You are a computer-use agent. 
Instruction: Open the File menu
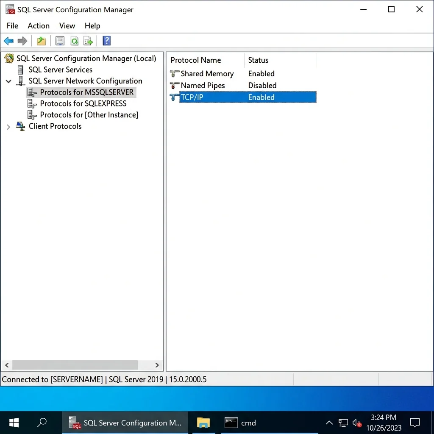click(x=12, y=26)
